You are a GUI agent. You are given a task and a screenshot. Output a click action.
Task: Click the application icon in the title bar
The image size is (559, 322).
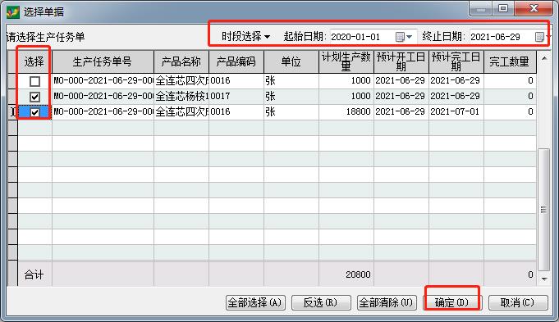pyautogui.click(x=13, y=11)
